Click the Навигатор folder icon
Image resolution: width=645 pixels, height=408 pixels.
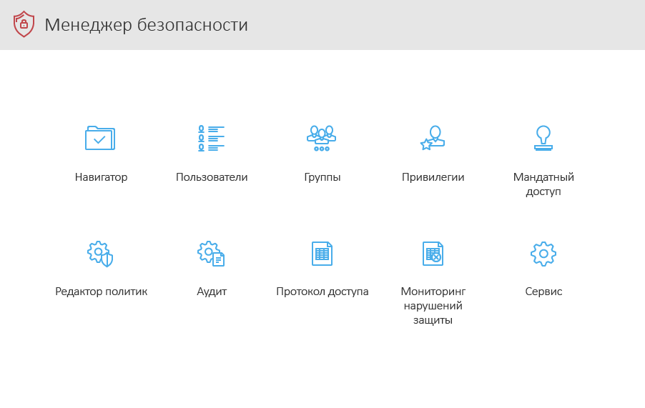tap(100, 138)
